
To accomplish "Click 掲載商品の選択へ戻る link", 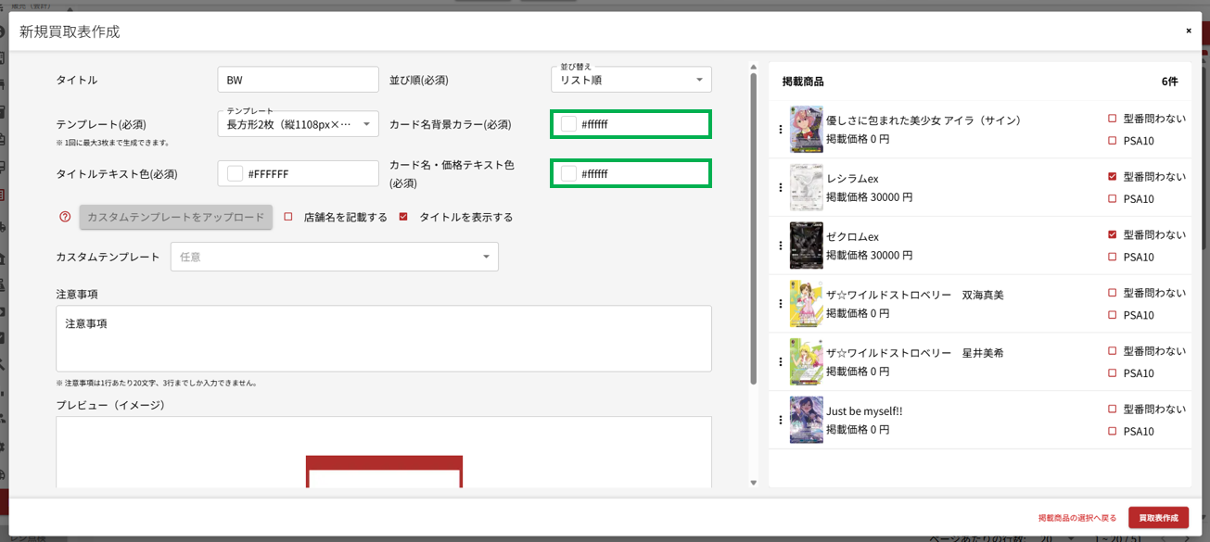I will coord(1077,518).
